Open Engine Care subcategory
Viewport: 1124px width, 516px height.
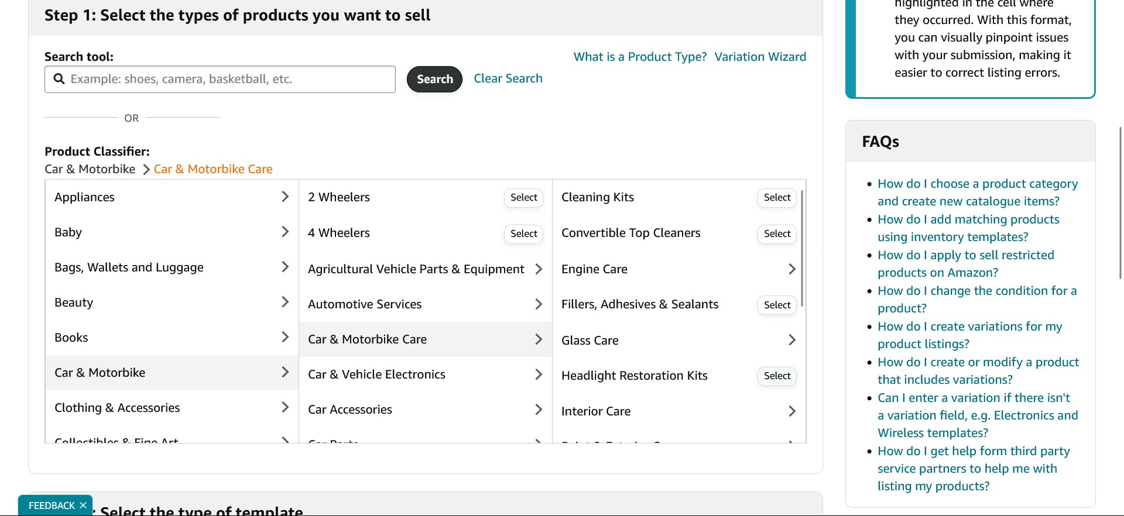(679, 269)
